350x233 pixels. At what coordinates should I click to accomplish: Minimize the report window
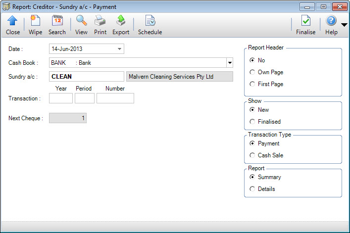pyautogui.click(x=307, y=7)
